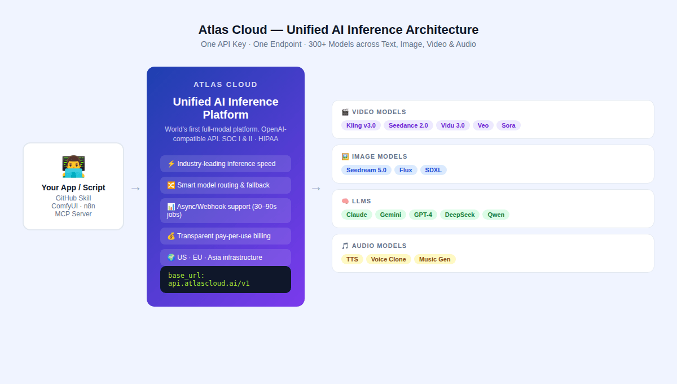
Task: Select the Seedream 5.0 image model badge
Action: (x=366, y=169)
